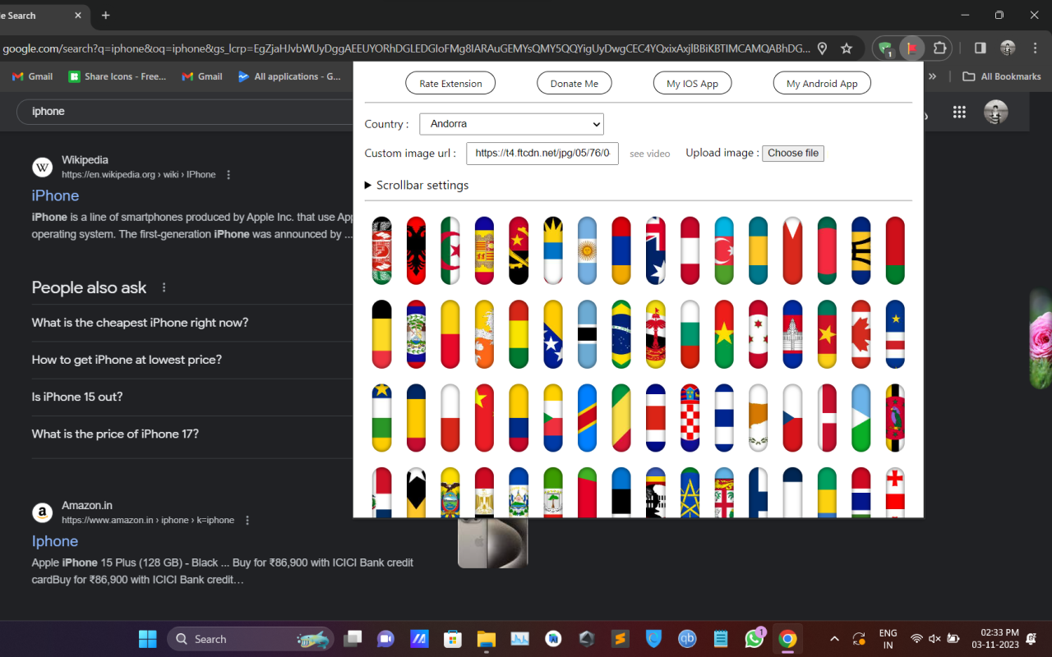Choose the Albania black eagle flag scrollbar
Viewport: 1052px width, 657px height.
pos(416,250)
